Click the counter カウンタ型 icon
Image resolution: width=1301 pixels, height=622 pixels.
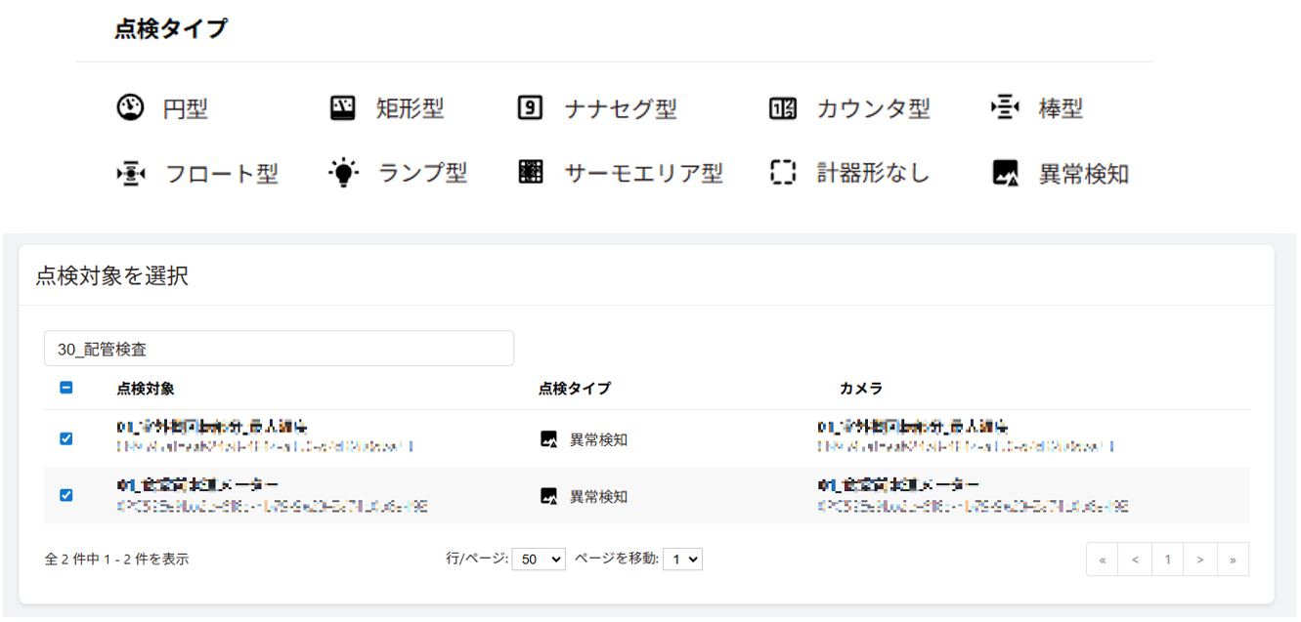point(783,108)
